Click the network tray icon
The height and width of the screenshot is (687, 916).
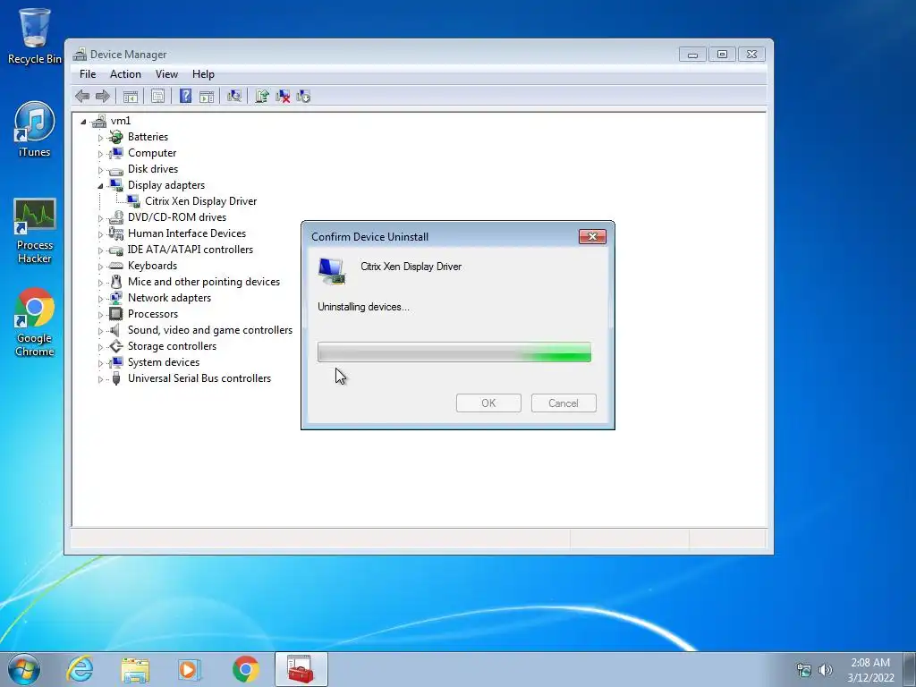tap(804, 670)
